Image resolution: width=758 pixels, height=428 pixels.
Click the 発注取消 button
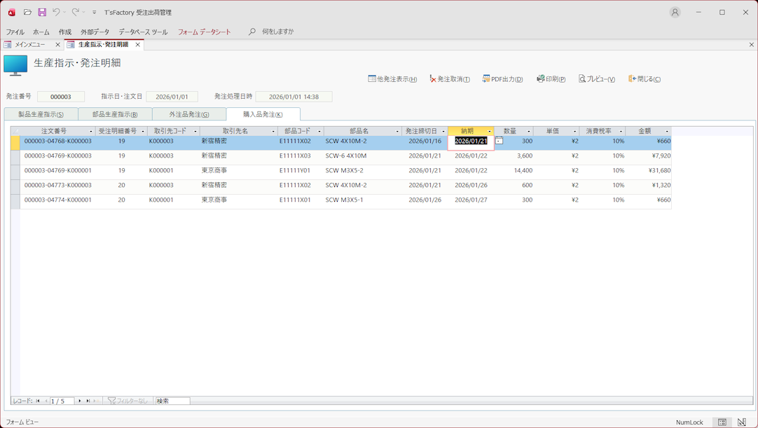click(x=449, y=79)
